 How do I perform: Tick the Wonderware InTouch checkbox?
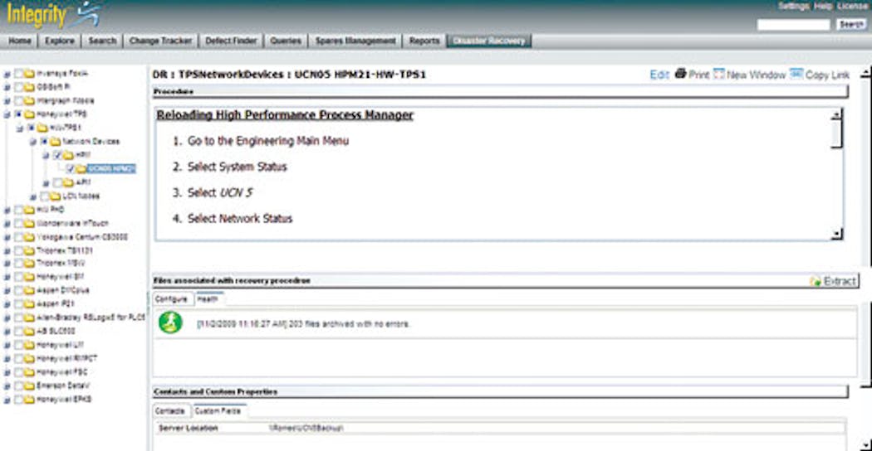tap(18, 223)
